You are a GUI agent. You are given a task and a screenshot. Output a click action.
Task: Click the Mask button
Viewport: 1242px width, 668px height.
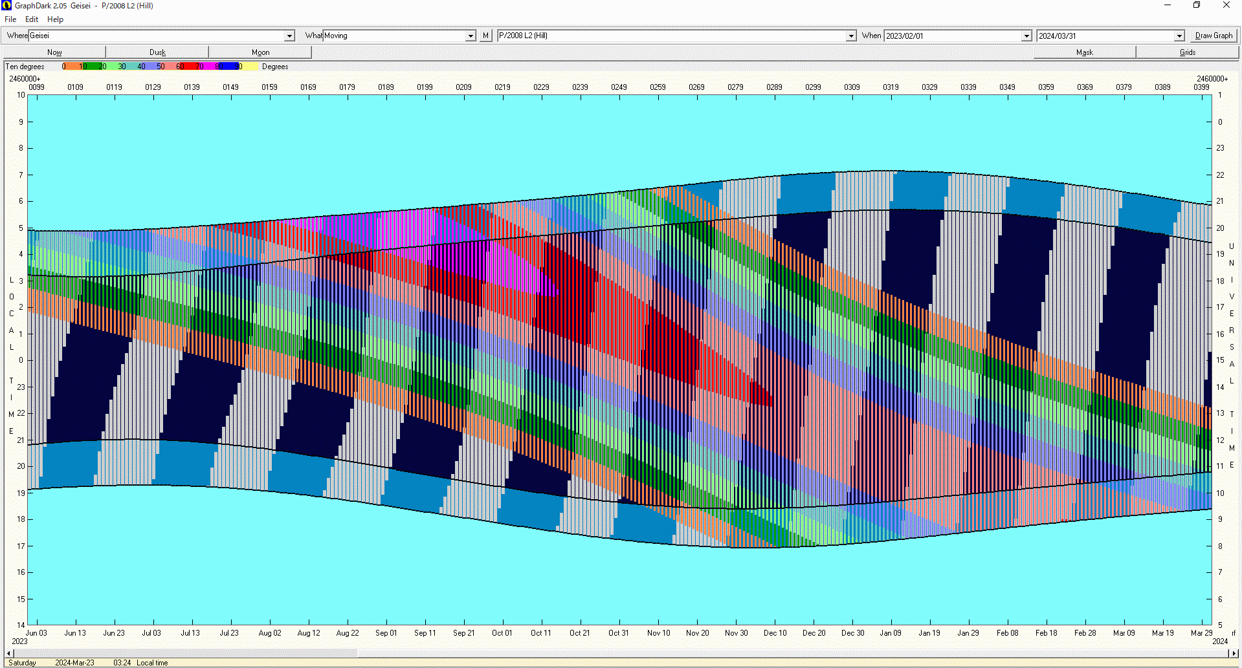click(1085, 52)
